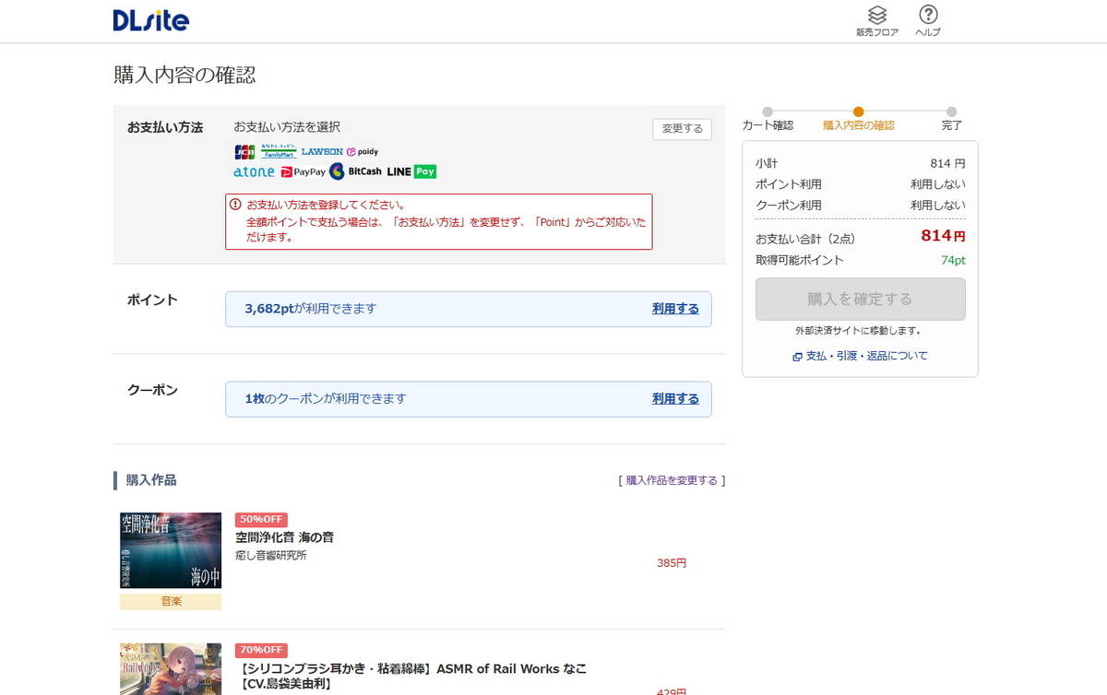1107x695 pixels.
Task: Click the ASMR of Rail Works thumbnail
Action: tap(170, 670)
